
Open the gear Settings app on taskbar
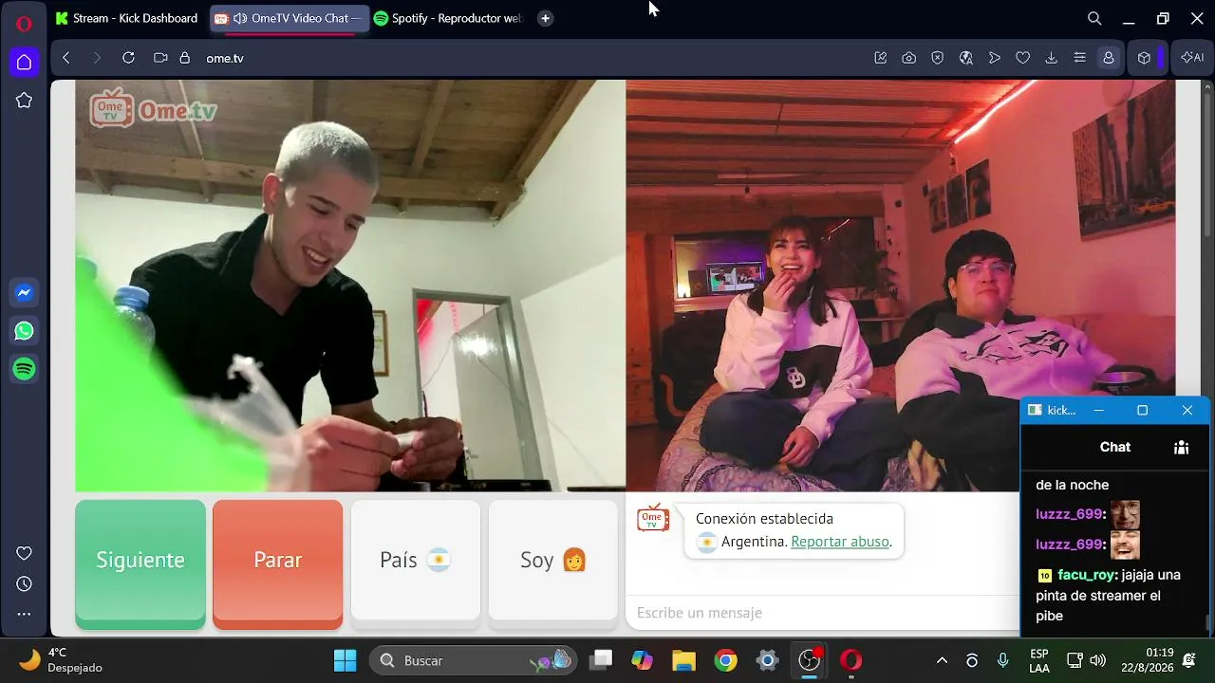coord(768,660)
